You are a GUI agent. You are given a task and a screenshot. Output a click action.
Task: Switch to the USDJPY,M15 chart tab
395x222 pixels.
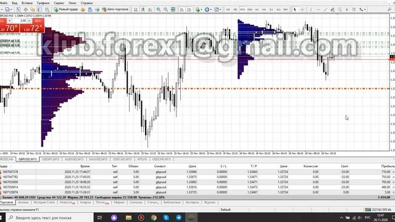pos(51,159)
